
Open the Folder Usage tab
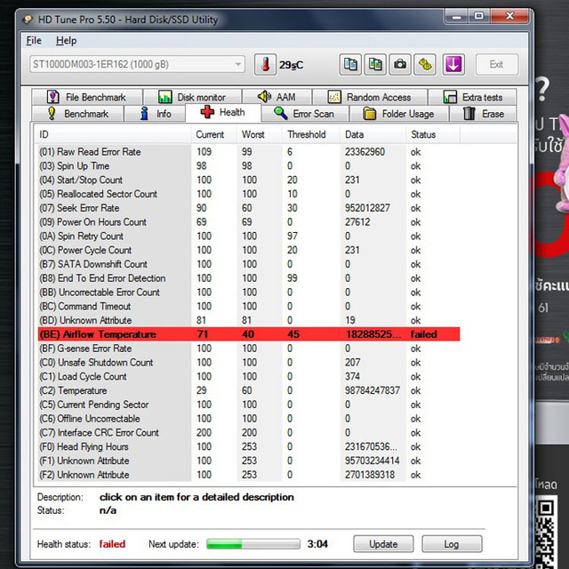[x=399, y=114]
